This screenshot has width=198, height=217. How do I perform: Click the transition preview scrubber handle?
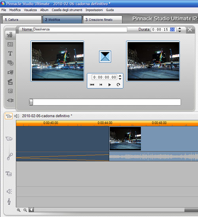coord(31,102)
